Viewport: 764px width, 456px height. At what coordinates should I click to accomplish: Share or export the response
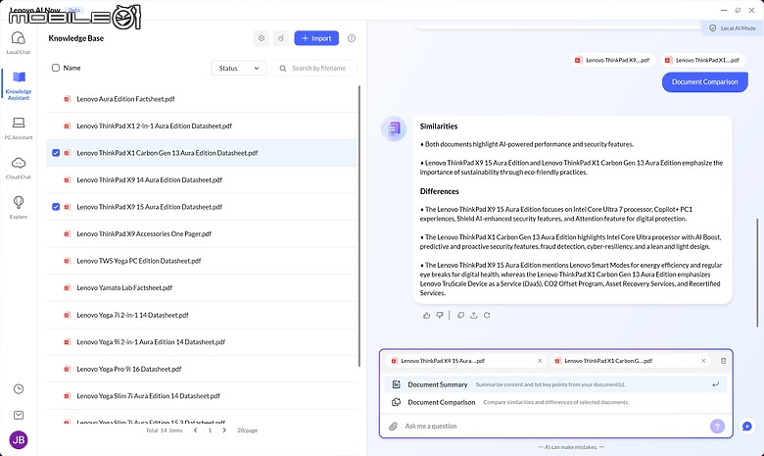474,316
